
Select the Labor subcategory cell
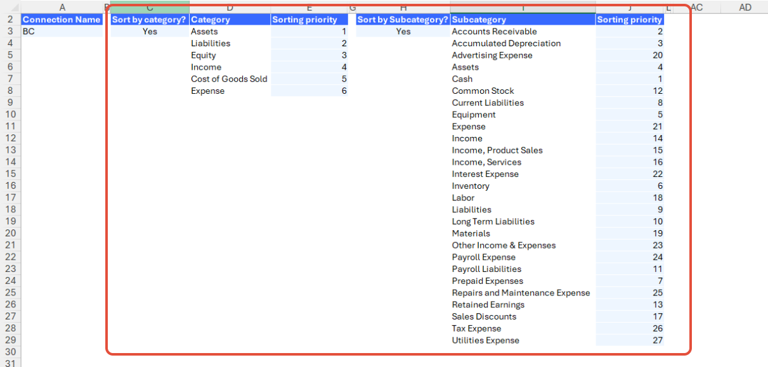pos(523,198)
